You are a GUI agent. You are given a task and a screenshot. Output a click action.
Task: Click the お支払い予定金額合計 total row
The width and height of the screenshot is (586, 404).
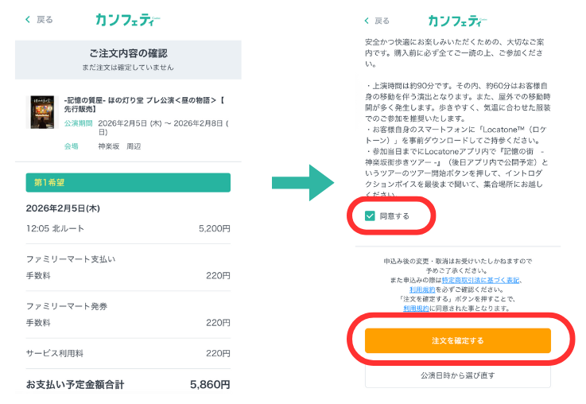127,384
